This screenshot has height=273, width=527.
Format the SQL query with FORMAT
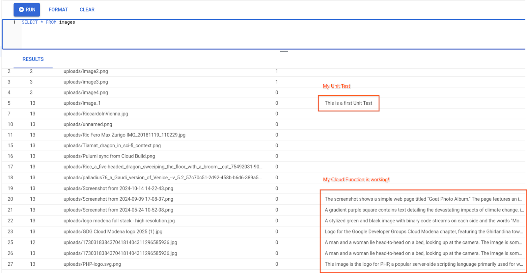(58, 10)
